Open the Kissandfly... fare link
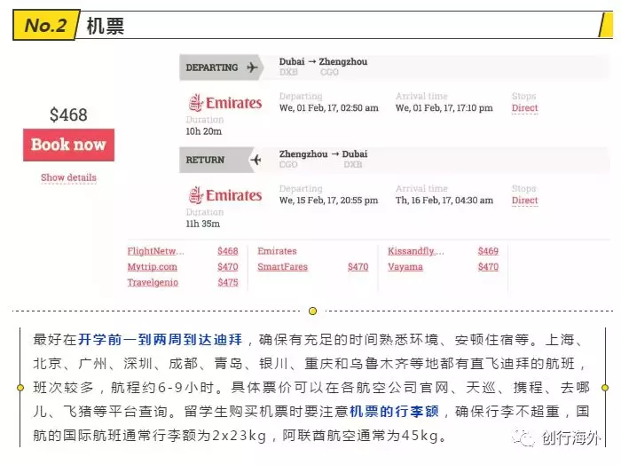621x465 pixels. pyautogui.click(x=416, y=251)
